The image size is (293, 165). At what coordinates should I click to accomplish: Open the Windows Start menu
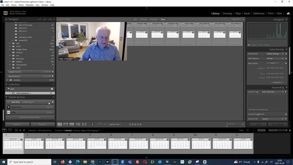coord(4,162)
